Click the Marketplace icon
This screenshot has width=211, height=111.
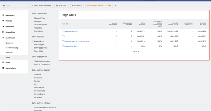[x=3, y=68]
